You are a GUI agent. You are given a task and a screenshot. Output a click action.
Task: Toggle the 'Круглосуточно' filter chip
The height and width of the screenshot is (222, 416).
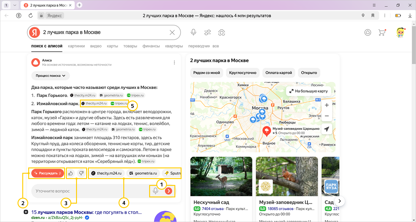point(243,73)
